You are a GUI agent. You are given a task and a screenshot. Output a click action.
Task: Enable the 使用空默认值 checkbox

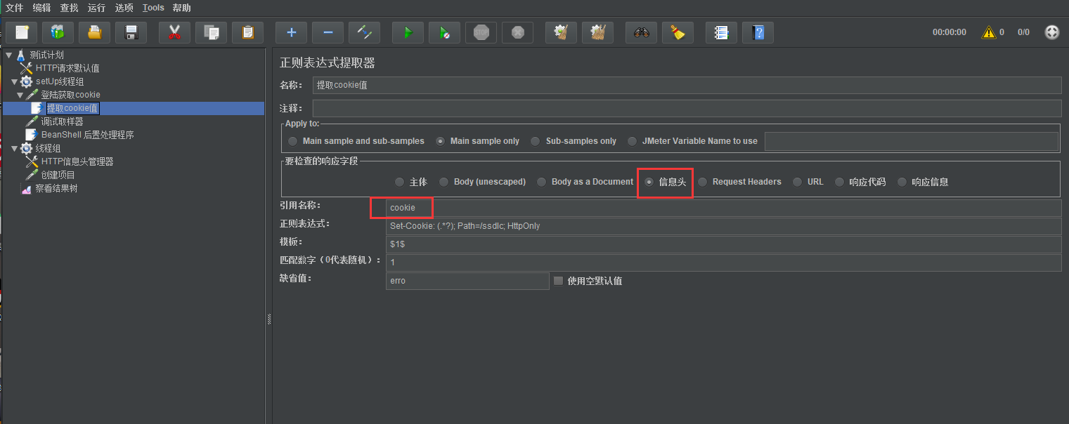pyautogui.click(x=558, y=280)
